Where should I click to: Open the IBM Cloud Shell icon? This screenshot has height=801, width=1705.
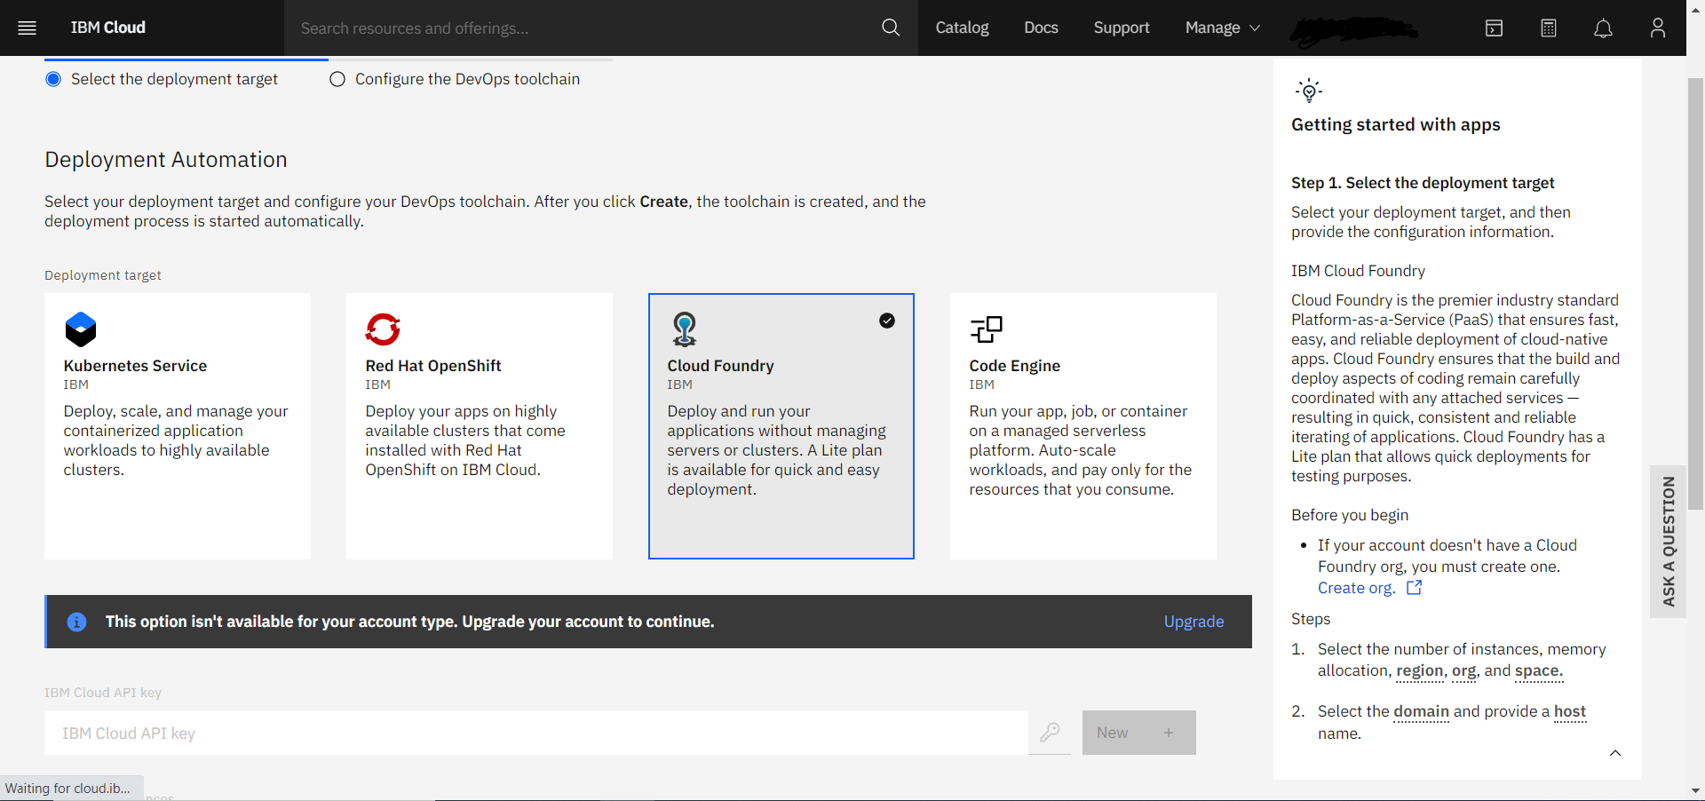click(x=1495, y=28)
